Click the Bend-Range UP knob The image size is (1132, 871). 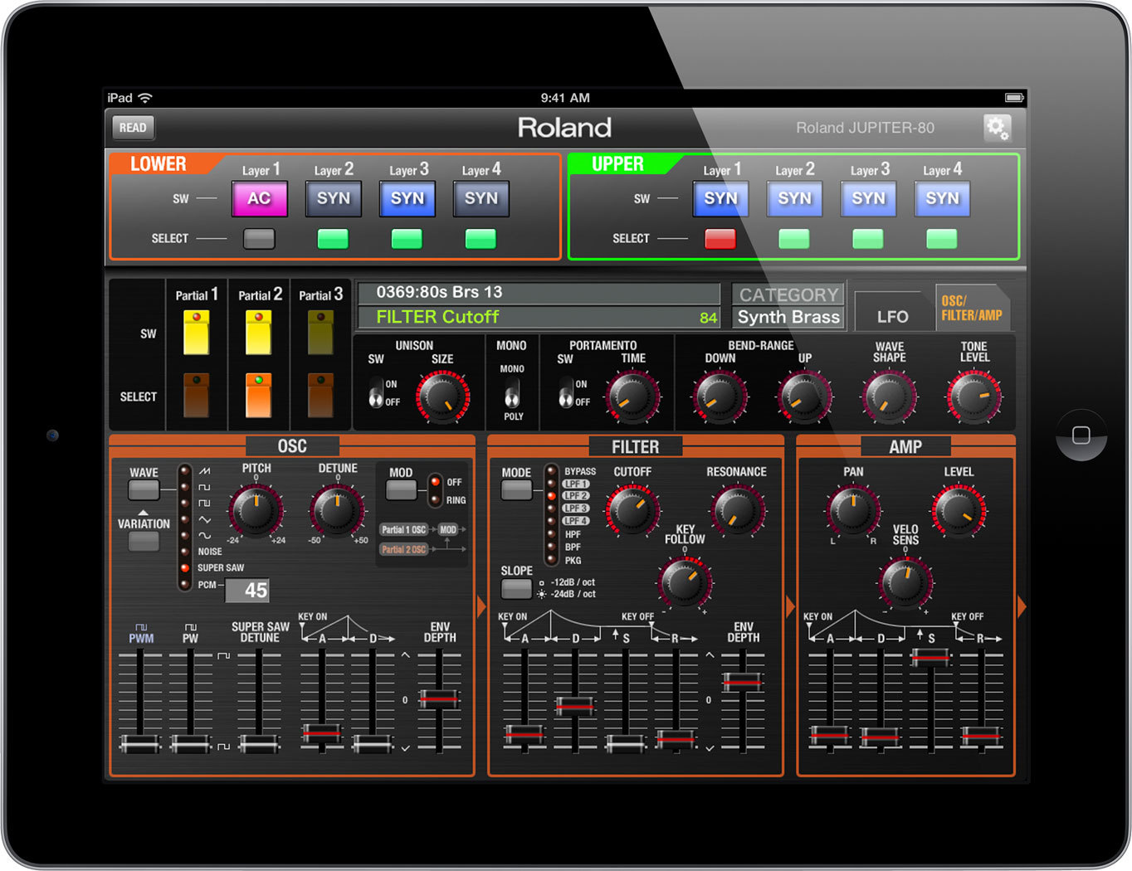tap(804, 397)
